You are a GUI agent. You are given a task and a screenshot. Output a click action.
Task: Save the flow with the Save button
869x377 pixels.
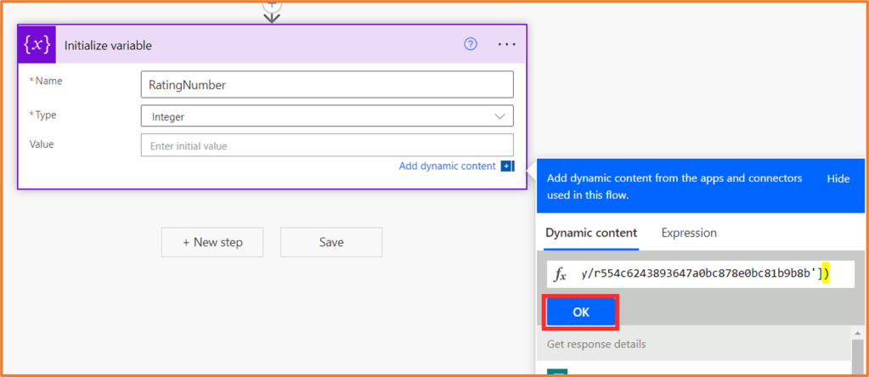(x=331, y=242)
